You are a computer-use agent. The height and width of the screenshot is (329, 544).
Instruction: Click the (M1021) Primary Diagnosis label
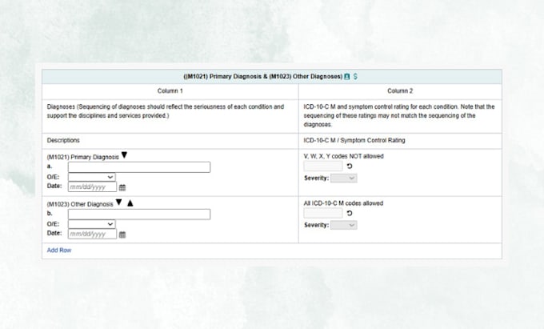(x=82, y=157)
